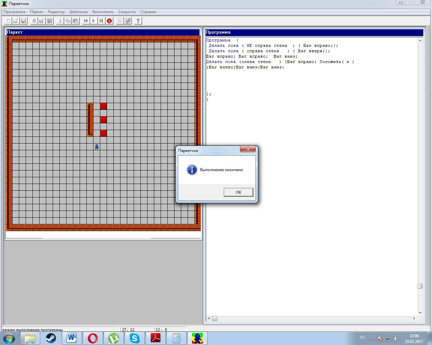Open the volume control in the system tray
Screen dimensions: 432x345
(x=396, y=339)
